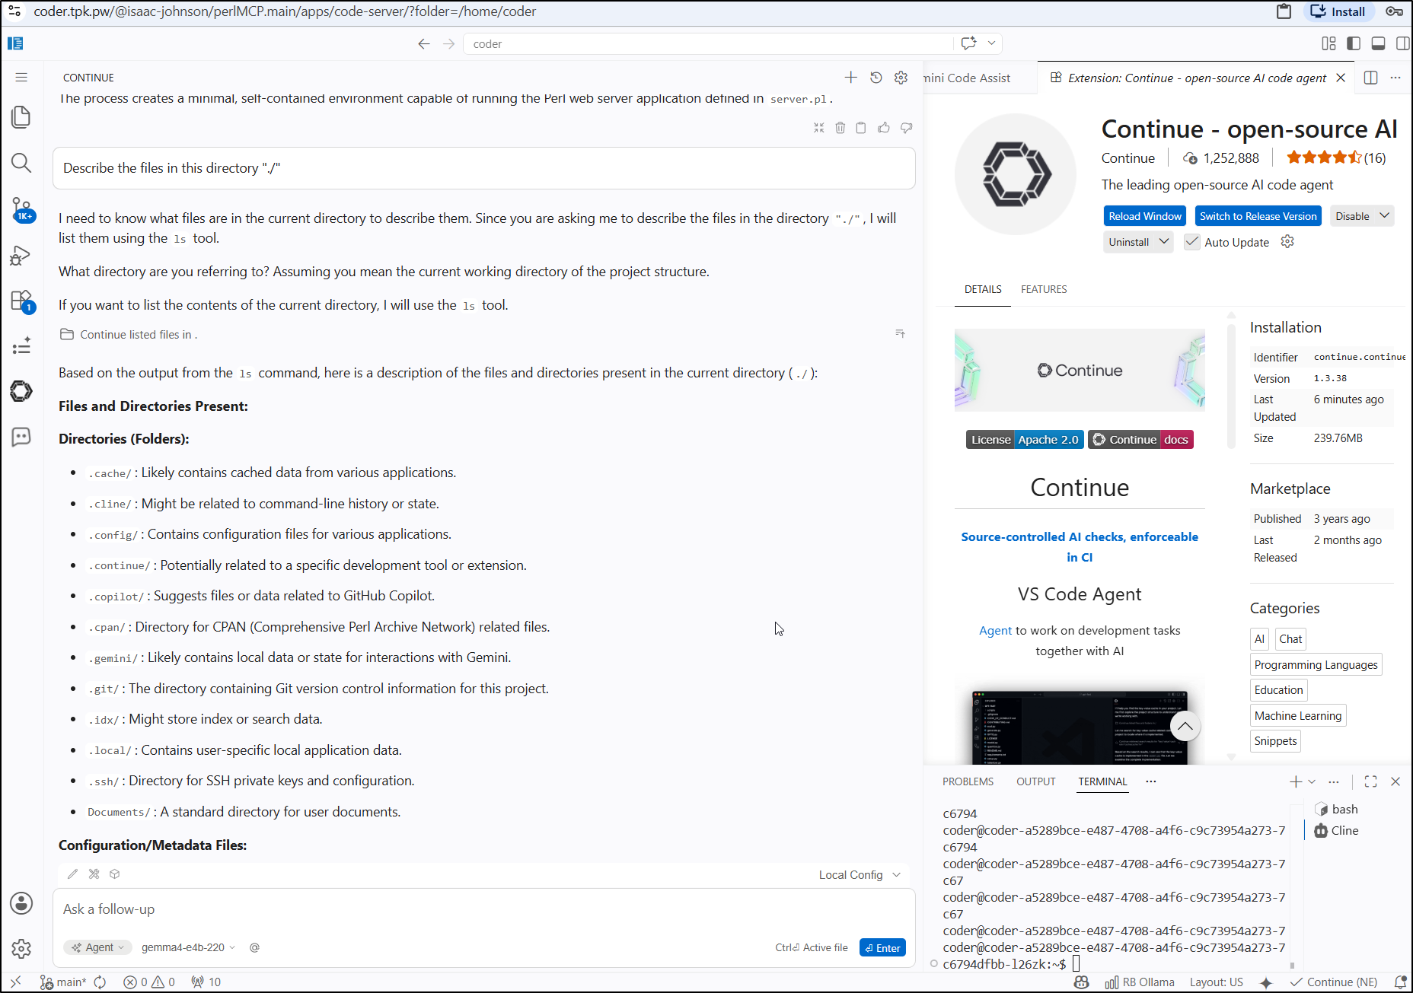Toggle tool output view on Continue listed files row

point(901,334)
